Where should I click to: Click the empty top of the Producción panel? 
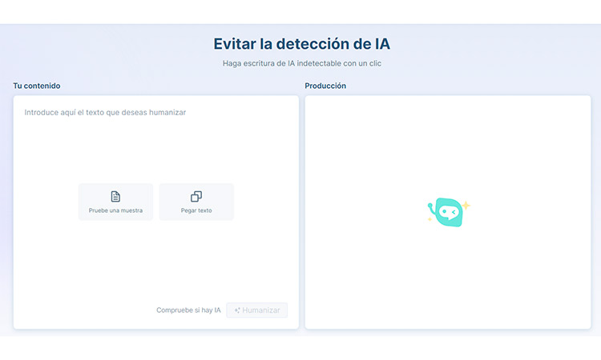[447, 128]
